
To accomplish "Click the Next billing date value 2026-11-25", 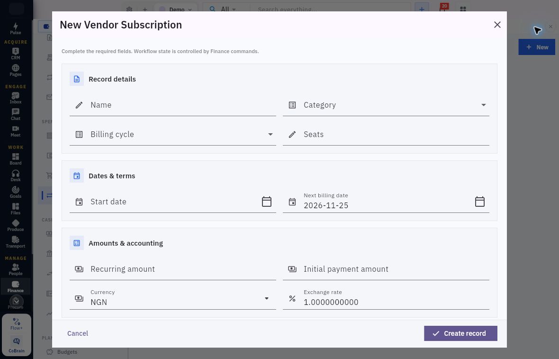I will [326, 205].
